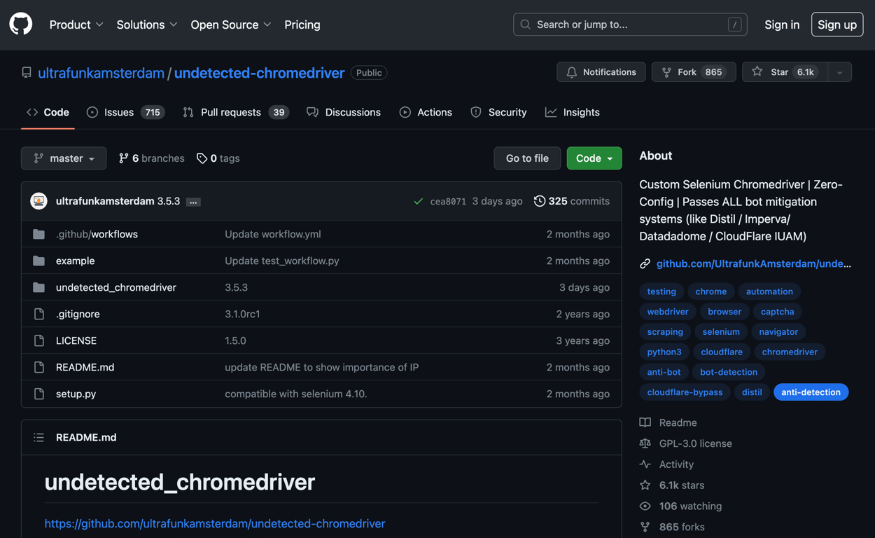Click in the Search or jump to field

click(630, 25)
